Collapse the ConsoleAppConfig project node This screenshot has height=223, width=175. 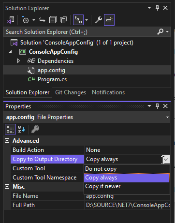point(10,52)
